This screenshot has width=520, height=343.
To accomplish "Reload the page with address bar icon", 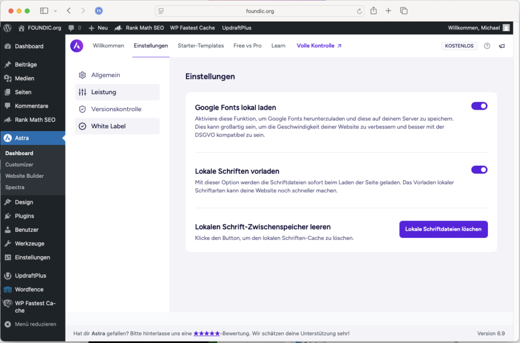I will tap(360, 11).
